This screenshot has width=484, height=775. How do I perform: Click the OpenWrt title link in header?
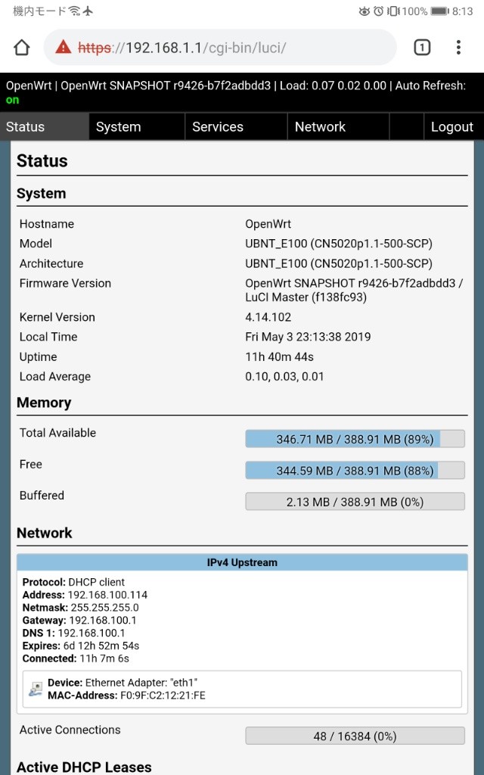(x=29, y=86)
